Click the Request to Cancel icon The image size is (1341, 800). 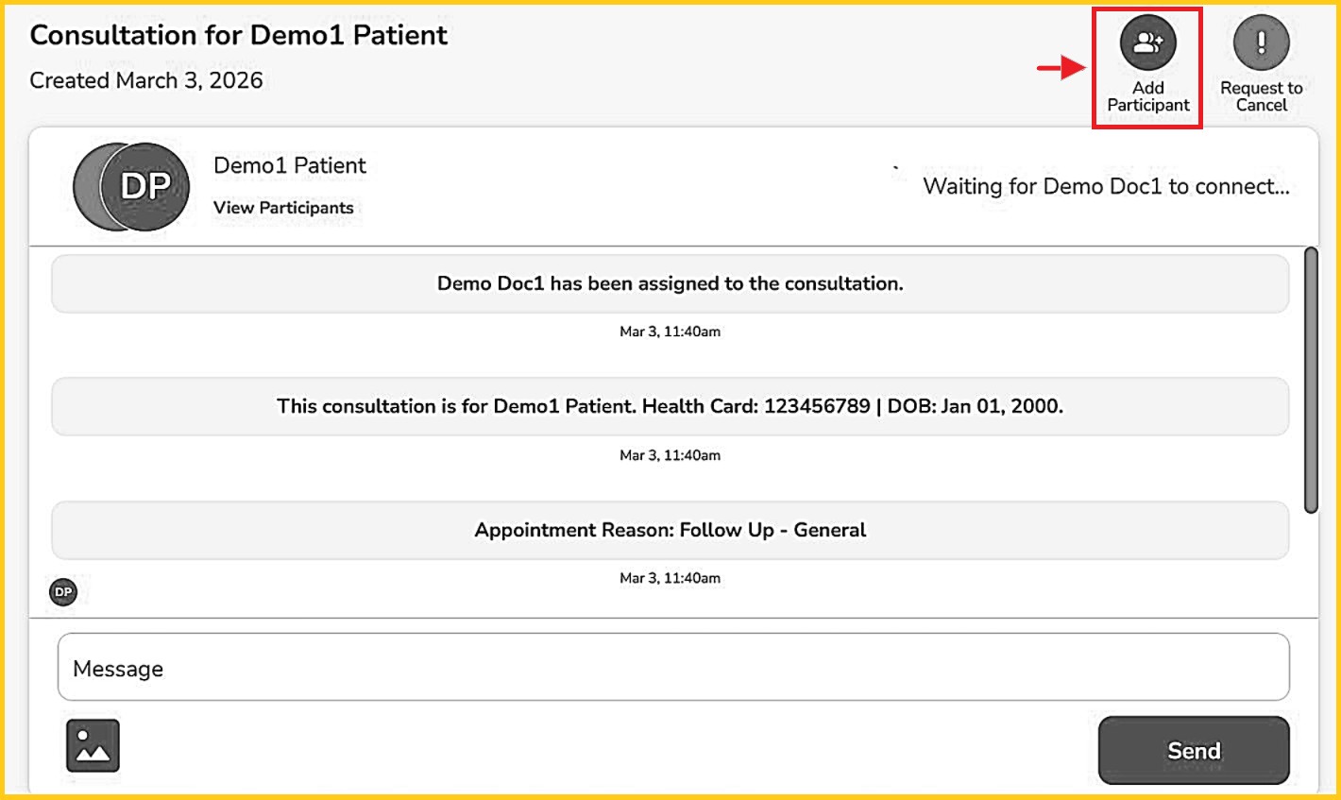(x=1261, y=43)
